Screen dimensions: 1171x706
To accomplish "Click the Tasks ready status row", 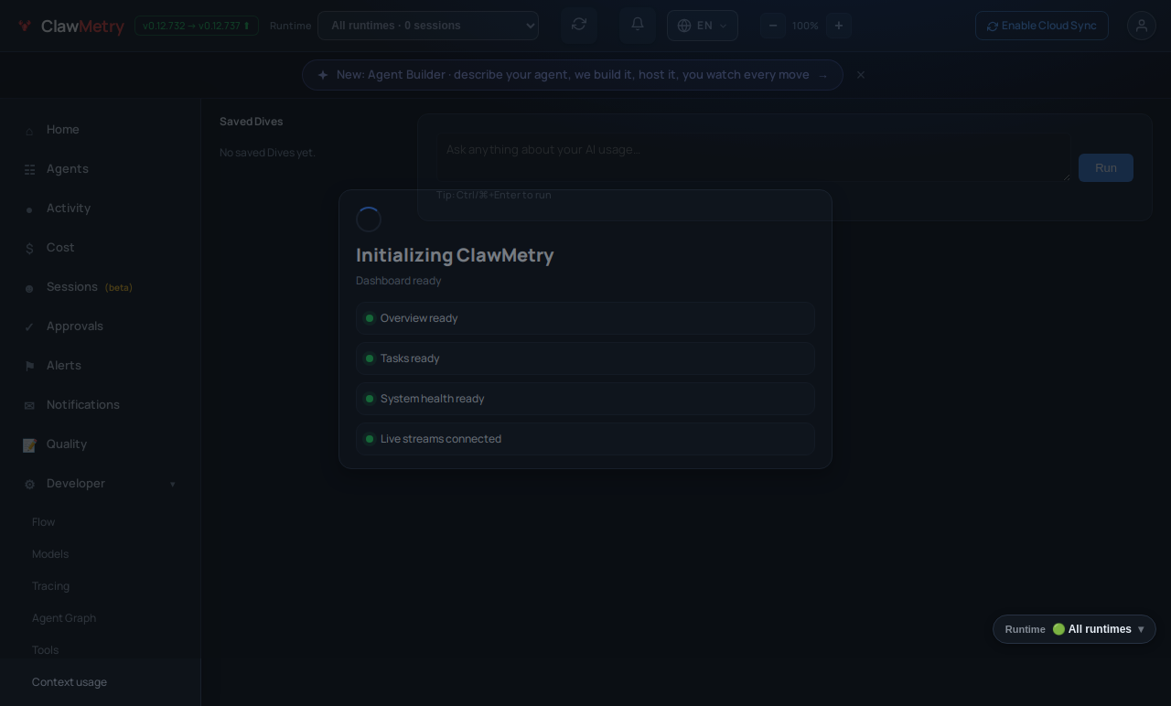I will [585, 358].
